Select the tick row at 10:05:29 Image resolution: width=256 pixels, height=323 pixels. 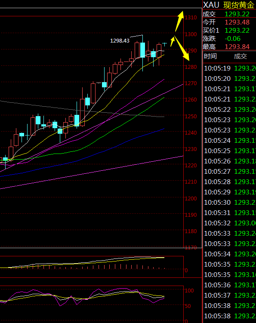coord(230,192)
